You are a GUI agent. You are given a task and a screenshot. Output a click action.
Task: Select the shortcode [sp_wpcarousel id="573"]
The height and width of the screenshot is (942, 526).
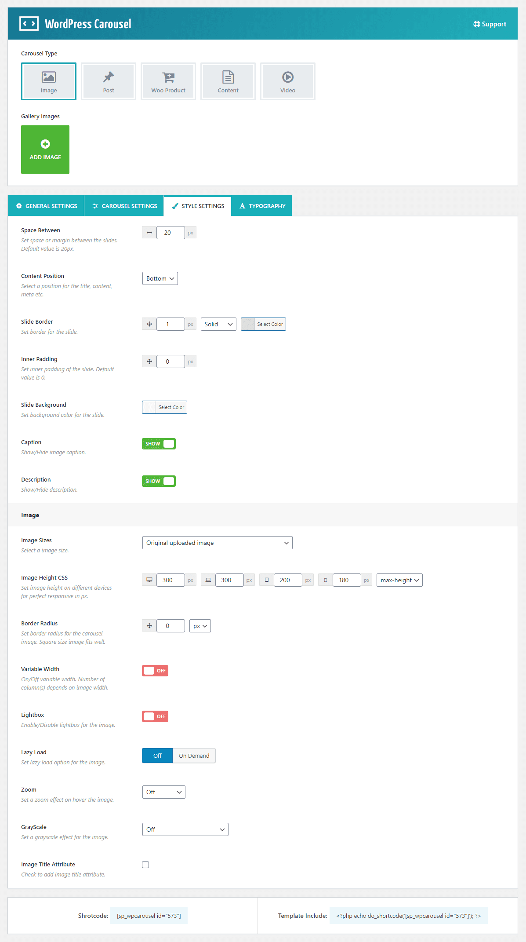[x=149, y=916]
